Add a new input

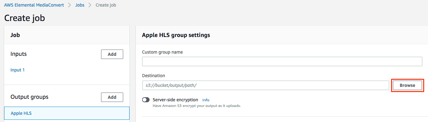(x=112, y=54)
